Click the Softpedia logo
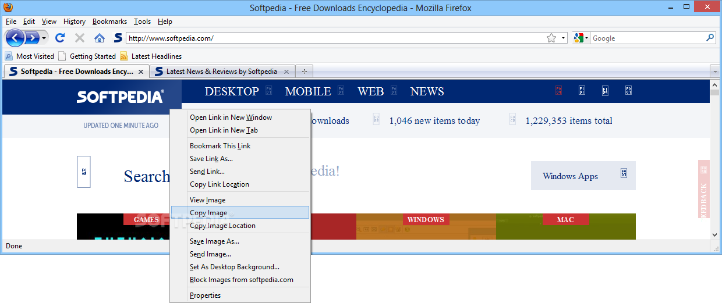The width and height of the screenshot is (722, 303). point(121,97)
